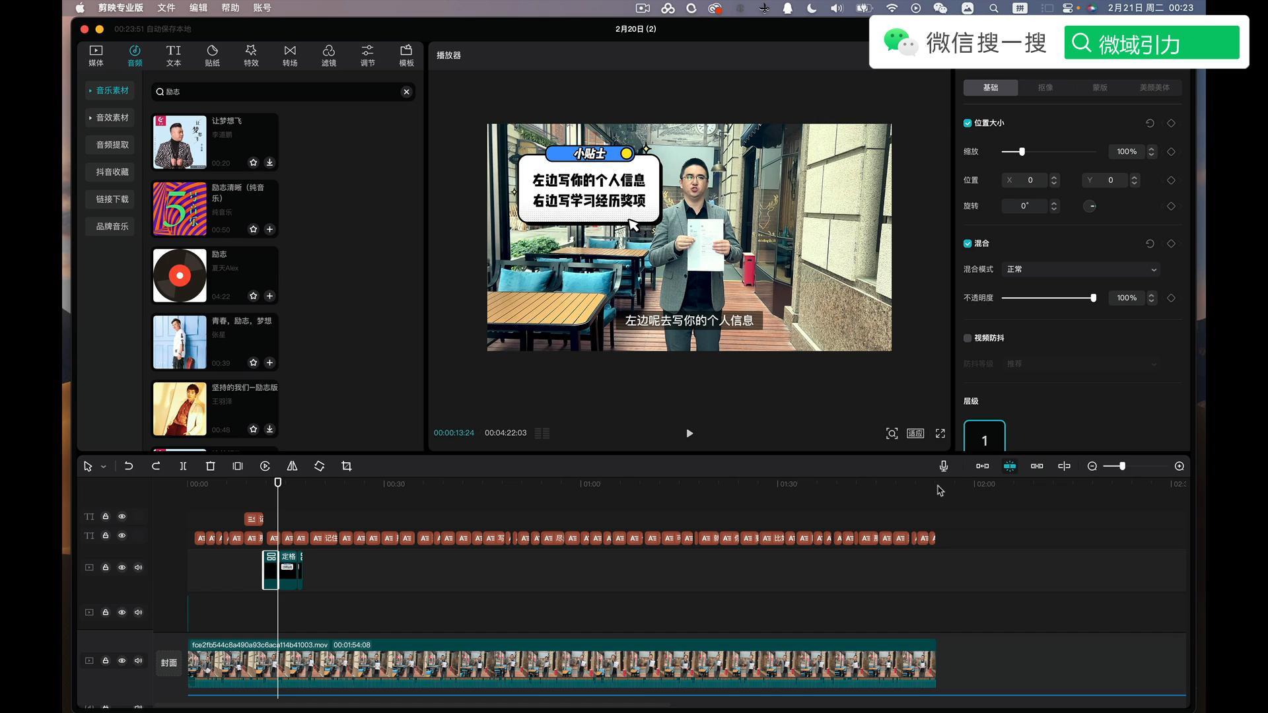Toggle auto snap icon in timeline toolbar
The width and height of the screenshot is (1268, 713).
pyautogui.click(x=1010, y=466)
